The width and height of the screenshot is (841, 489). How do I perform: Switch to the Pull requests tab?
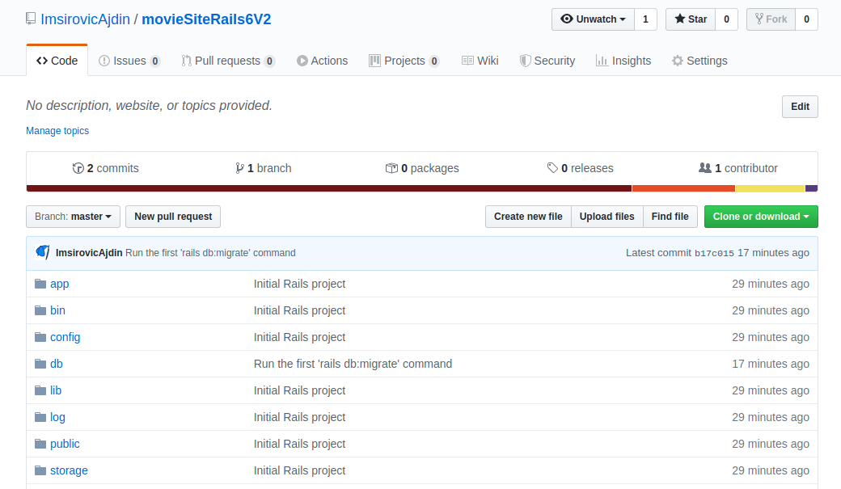pyautogui.click(x=229, y=61)
